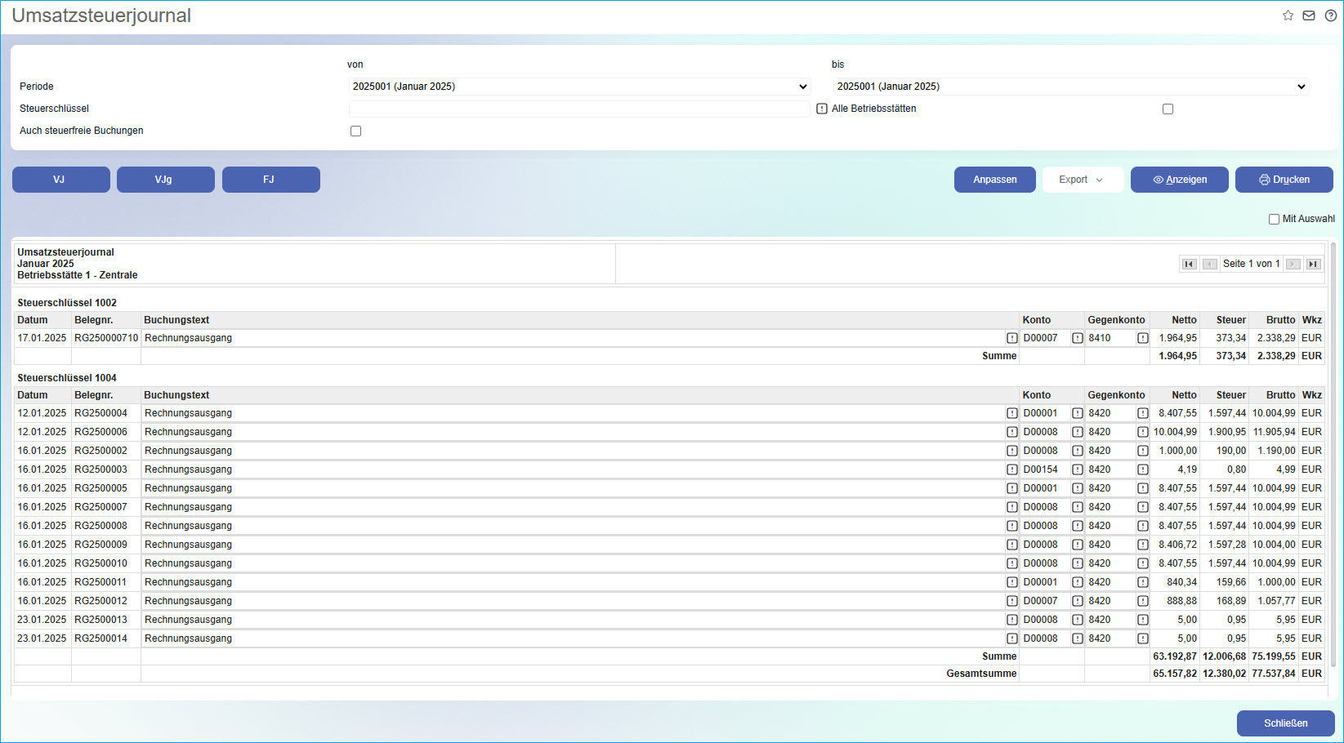The height and width of the screenshot is (743, 1344).
Task: Click the Anzeigen button
Action: (1179, 180)
